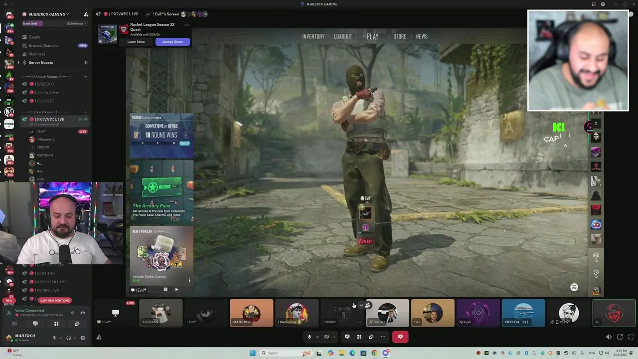Mute microphone in call controls bar
Image resolution: width=638 pixels, height=359 pixels.
[309, 337]
